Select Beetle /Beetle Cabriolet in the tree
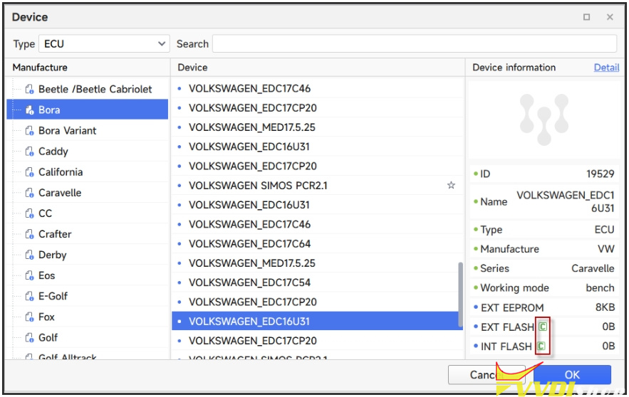Viewport: 629px width, 397px height. (95, 90)
